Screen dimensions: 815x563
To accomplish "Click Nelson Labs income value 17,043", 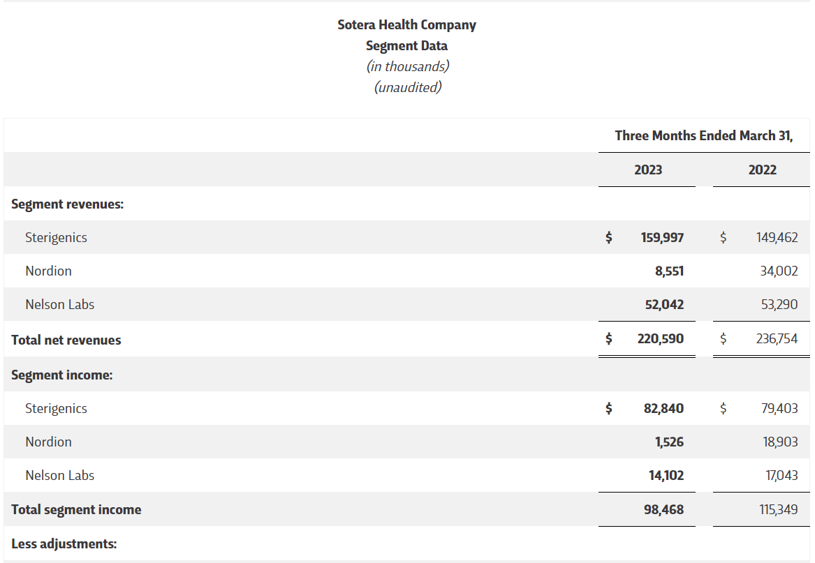I will tap(781, 475).
